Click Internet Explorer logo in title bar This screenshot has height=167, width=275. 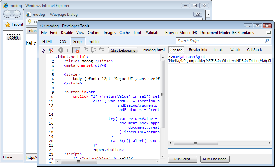click(6, 6)
